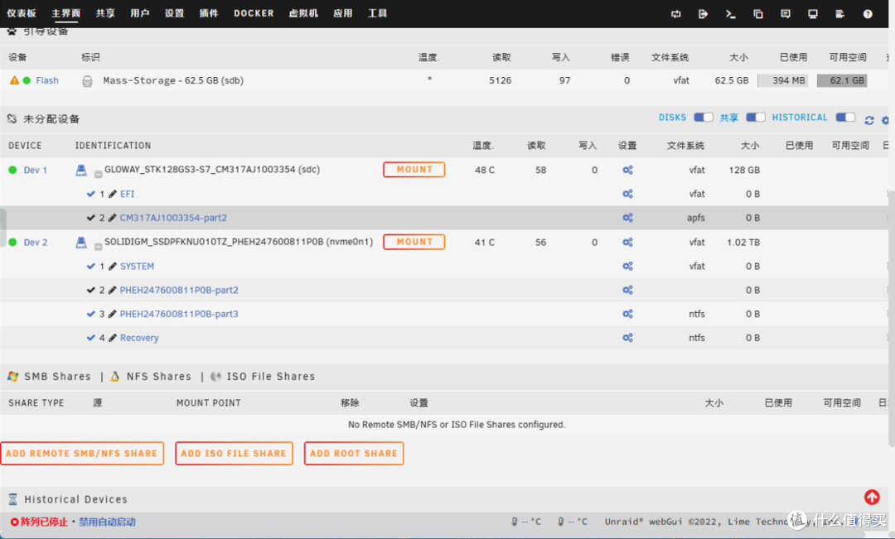Image resolution: width=895 pixels, height=539 pixels.
Task: Click the Flash free space bar 62.1 GB
Action: click(842, 80)
